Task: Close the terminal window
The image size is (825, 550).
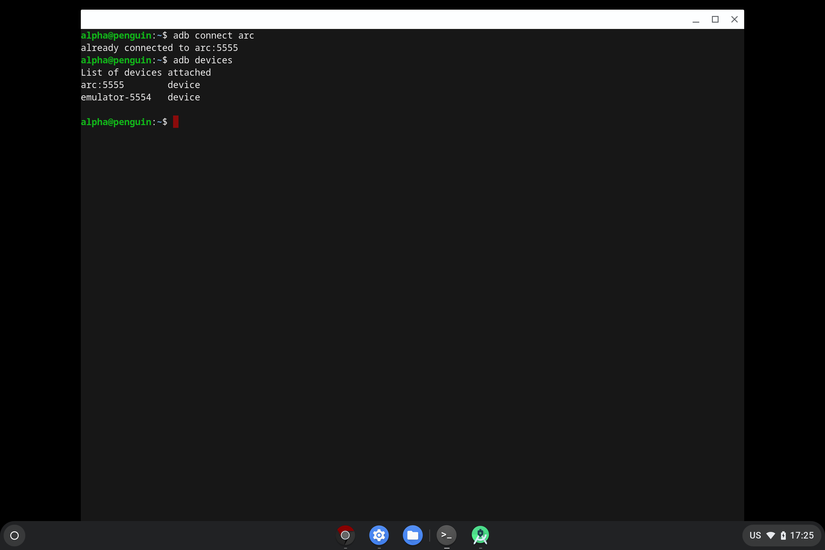Action: [735, 19]
